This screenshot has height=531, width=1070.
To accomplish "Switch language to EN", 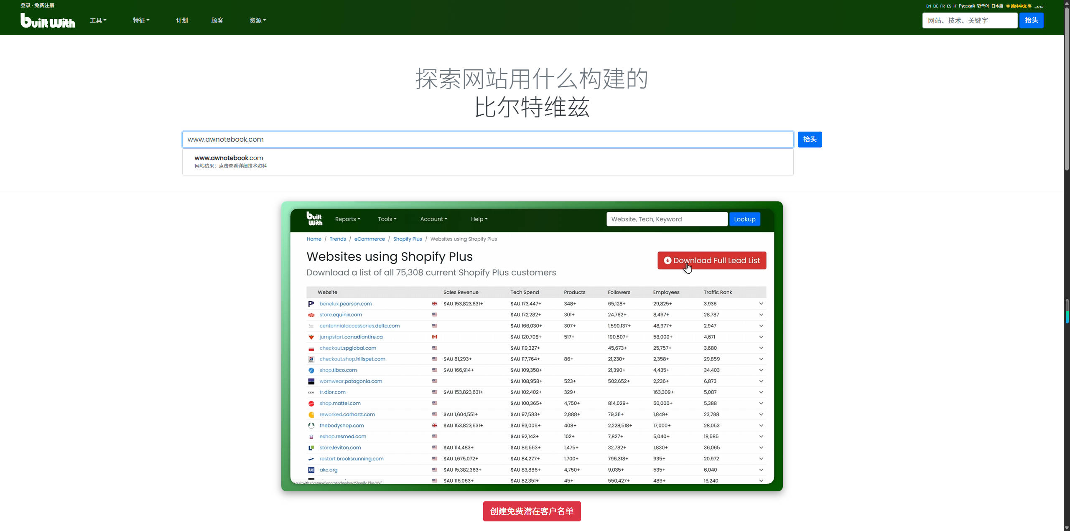I will [x=928, y=6].
